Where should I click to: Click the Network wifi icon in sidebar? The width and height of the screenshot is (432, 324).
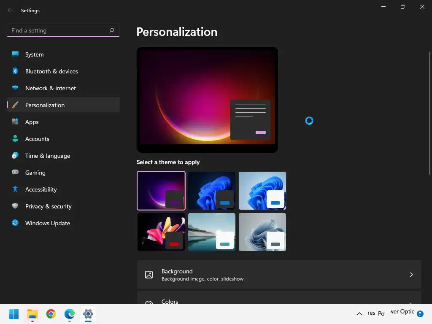coord(15,88)
